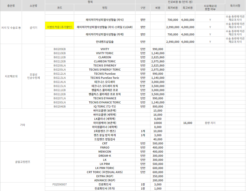Click the CRT lens name cell
Screen dimensions: 246x191
click(105, 143)
